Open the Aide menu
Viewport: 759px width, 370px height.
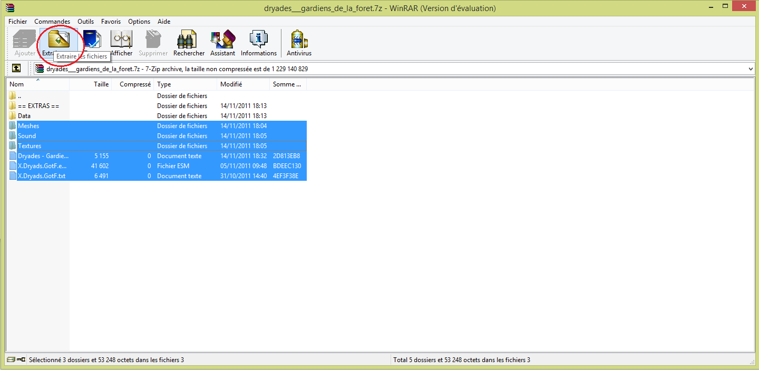164,22
